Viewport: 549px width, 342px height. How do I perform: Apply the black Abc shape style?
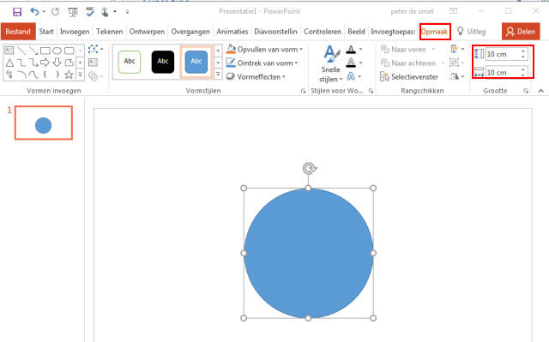163,62
